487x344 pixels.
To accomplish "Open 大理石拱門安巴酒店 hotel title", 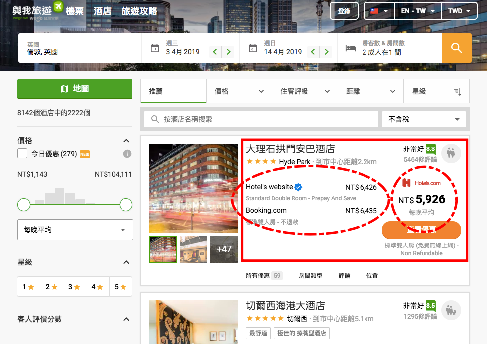I will tap(291, 149).
